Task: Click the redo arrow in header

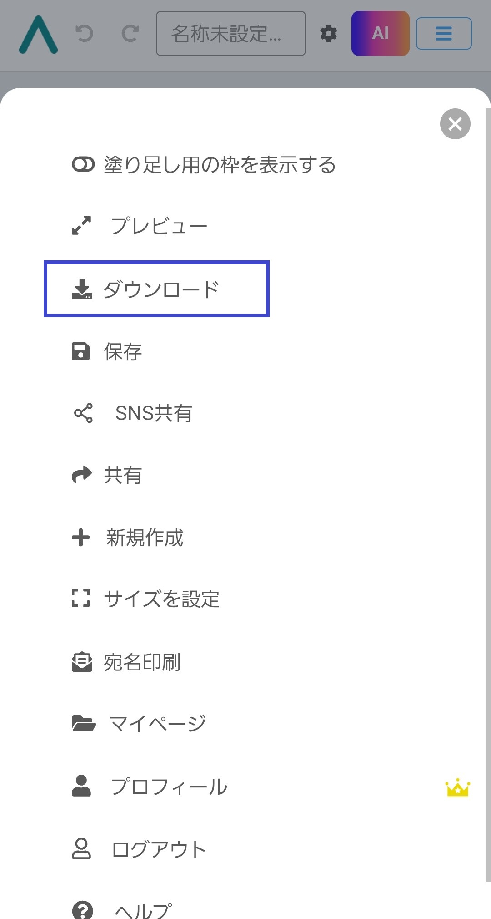Action: (130, 34)
